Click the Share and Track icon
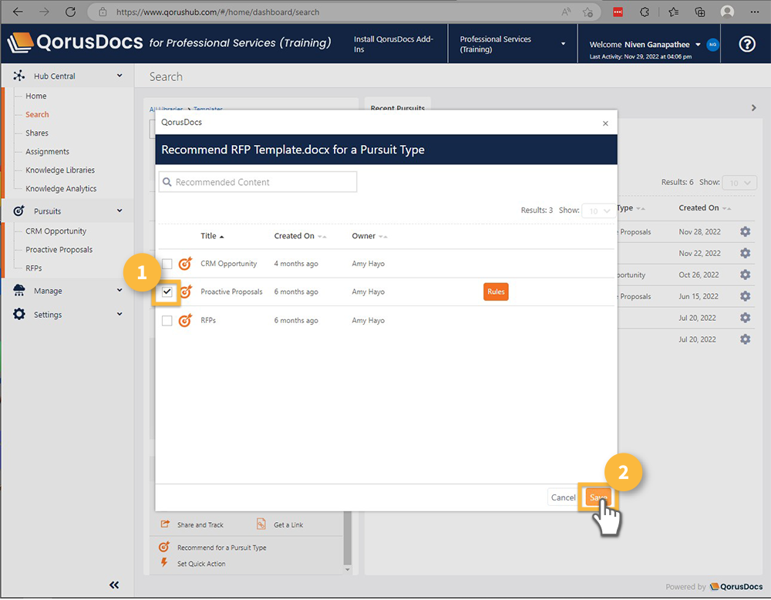Image resolution: width=771 pixels, height=600 pixels. coord(165,524)
